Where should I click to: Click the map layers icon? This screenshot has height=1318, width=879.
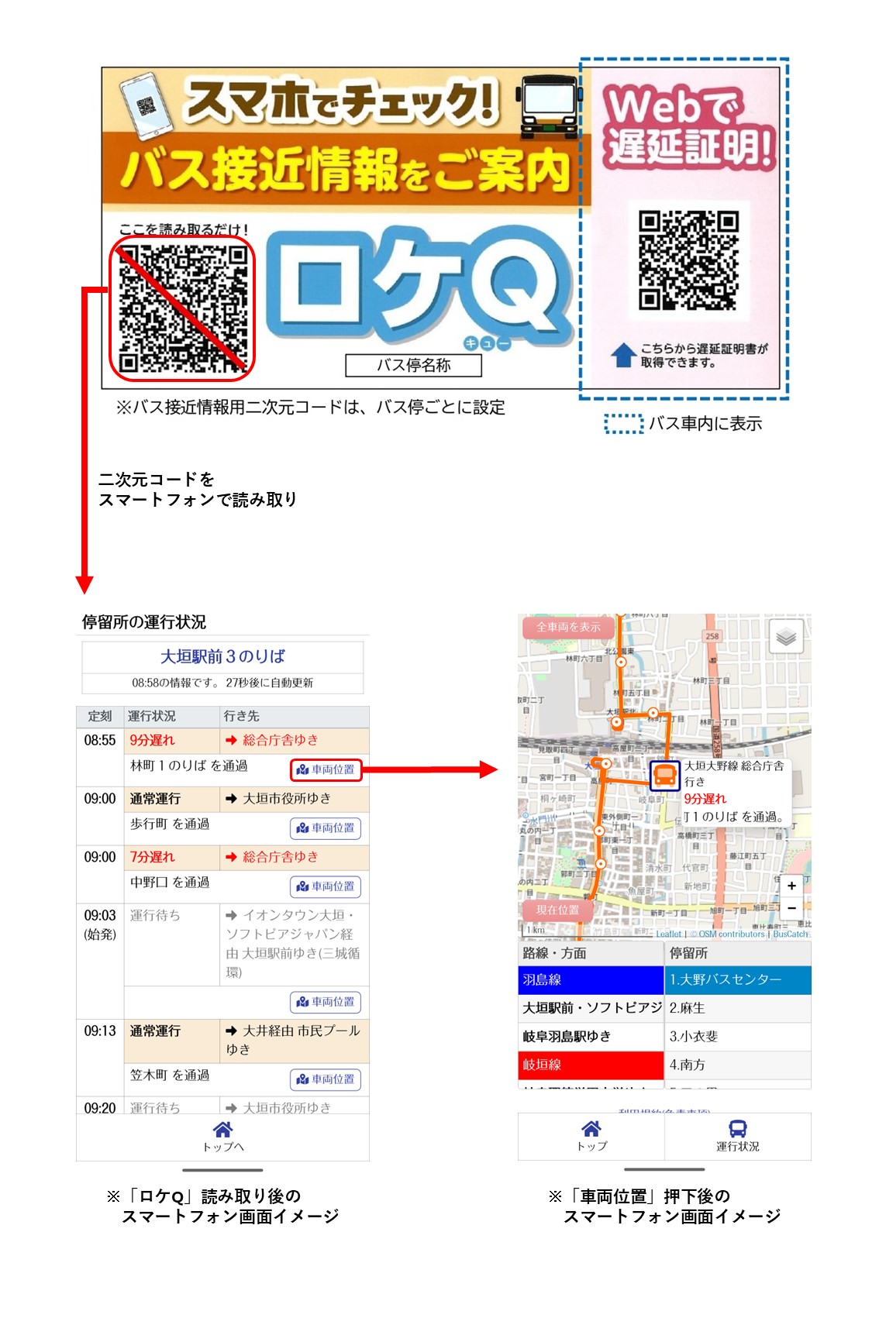785,638
